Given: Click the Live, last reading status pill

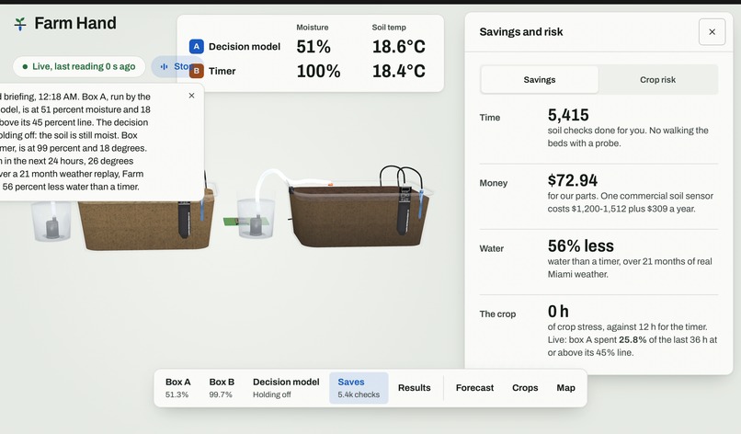Looking at the screenshot, I should (x=79, y=66).
